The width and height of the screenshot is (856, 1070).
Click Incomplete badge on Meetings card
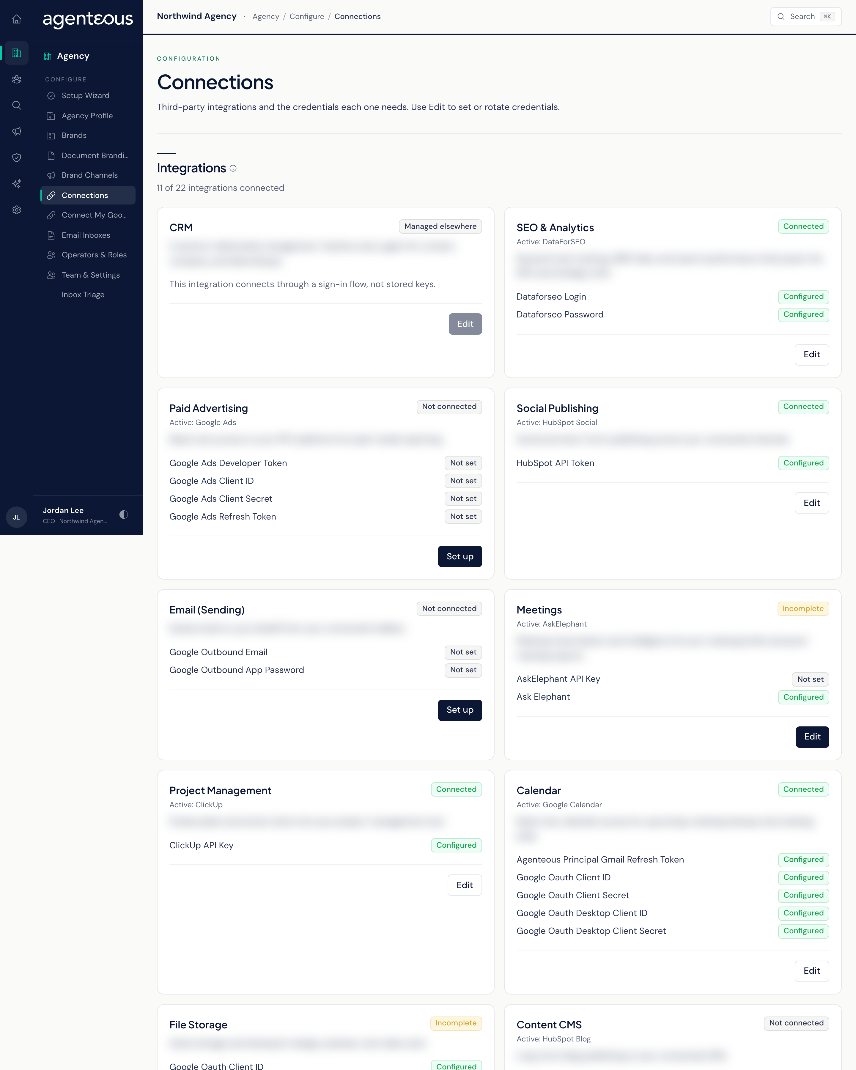(x=803, y=608)
